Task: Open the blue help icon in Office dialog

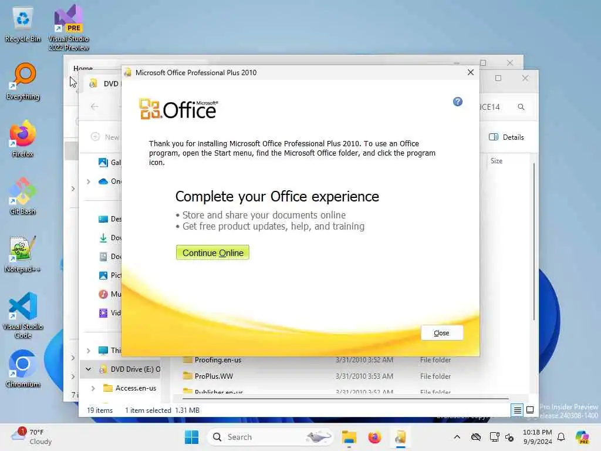Action: [x=458, y=102]
